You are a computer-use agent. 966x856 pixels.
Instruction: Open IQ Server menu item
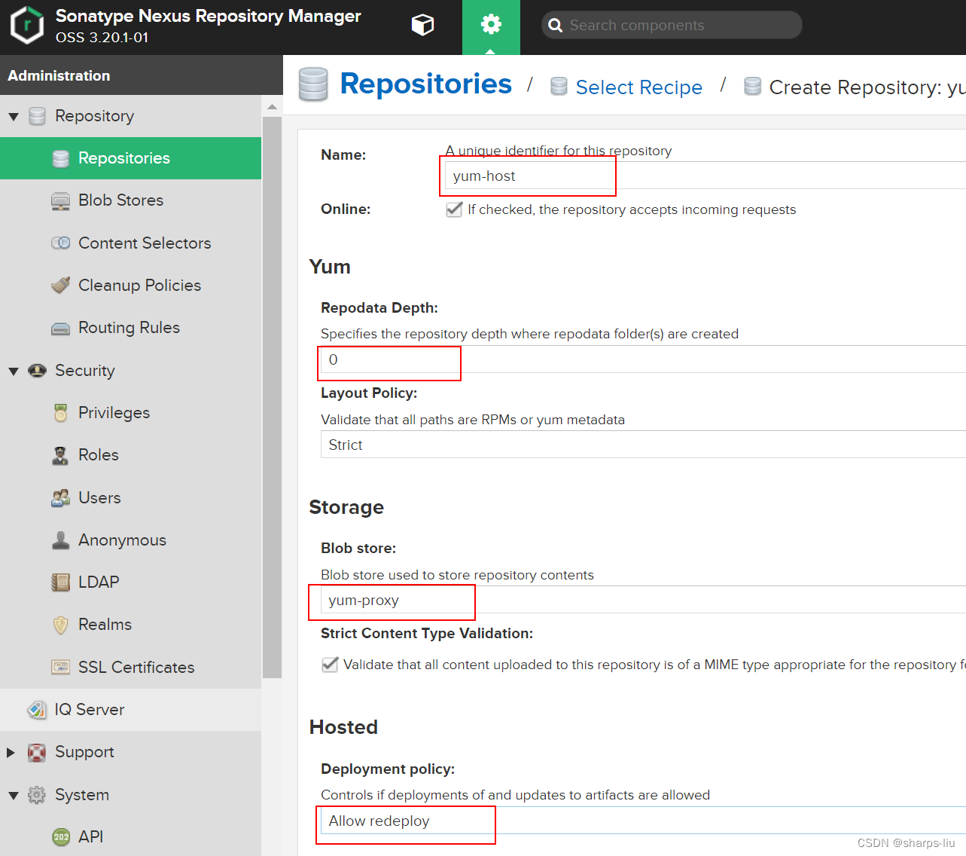click(x=131, y=710)
